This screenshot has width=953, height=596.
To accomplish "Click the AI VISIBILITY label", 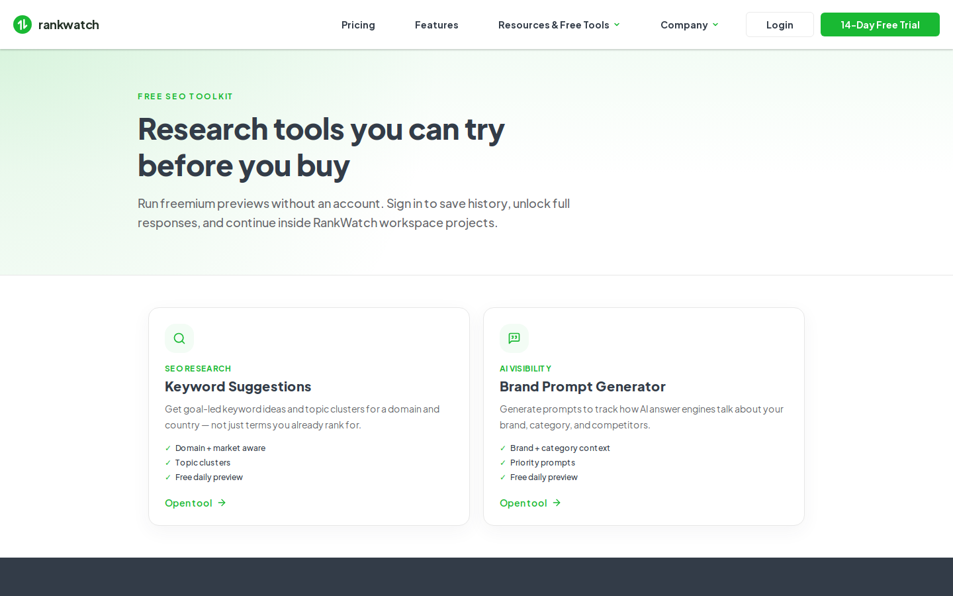I will coord(525,368).
